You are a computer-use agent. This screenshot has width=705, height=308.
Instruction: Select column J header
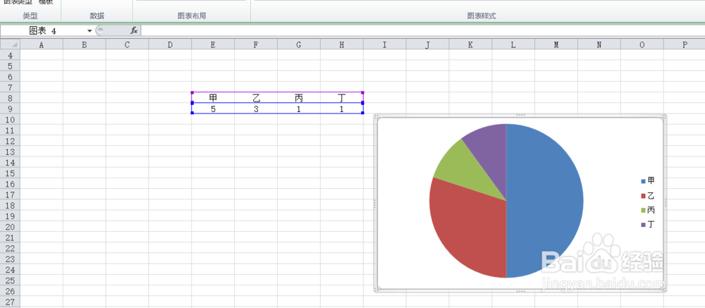(428, 44)
